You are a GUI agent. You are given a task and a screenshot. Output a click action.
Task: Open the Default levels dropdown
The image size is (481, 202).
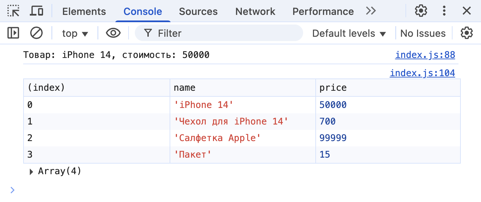349,33
